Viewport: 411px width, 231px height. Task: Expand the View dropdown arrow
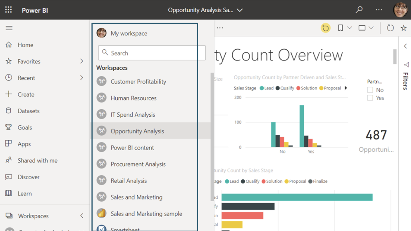(x=371, y=28)
